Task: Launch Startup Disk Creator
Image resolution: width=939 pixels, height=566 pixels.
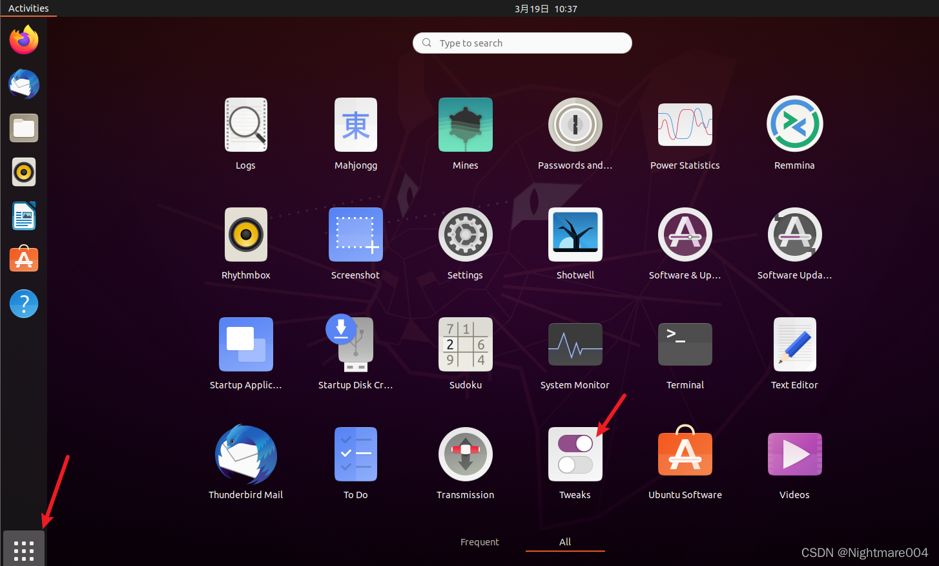Action: pyautogui.click(x=351, y=343)
